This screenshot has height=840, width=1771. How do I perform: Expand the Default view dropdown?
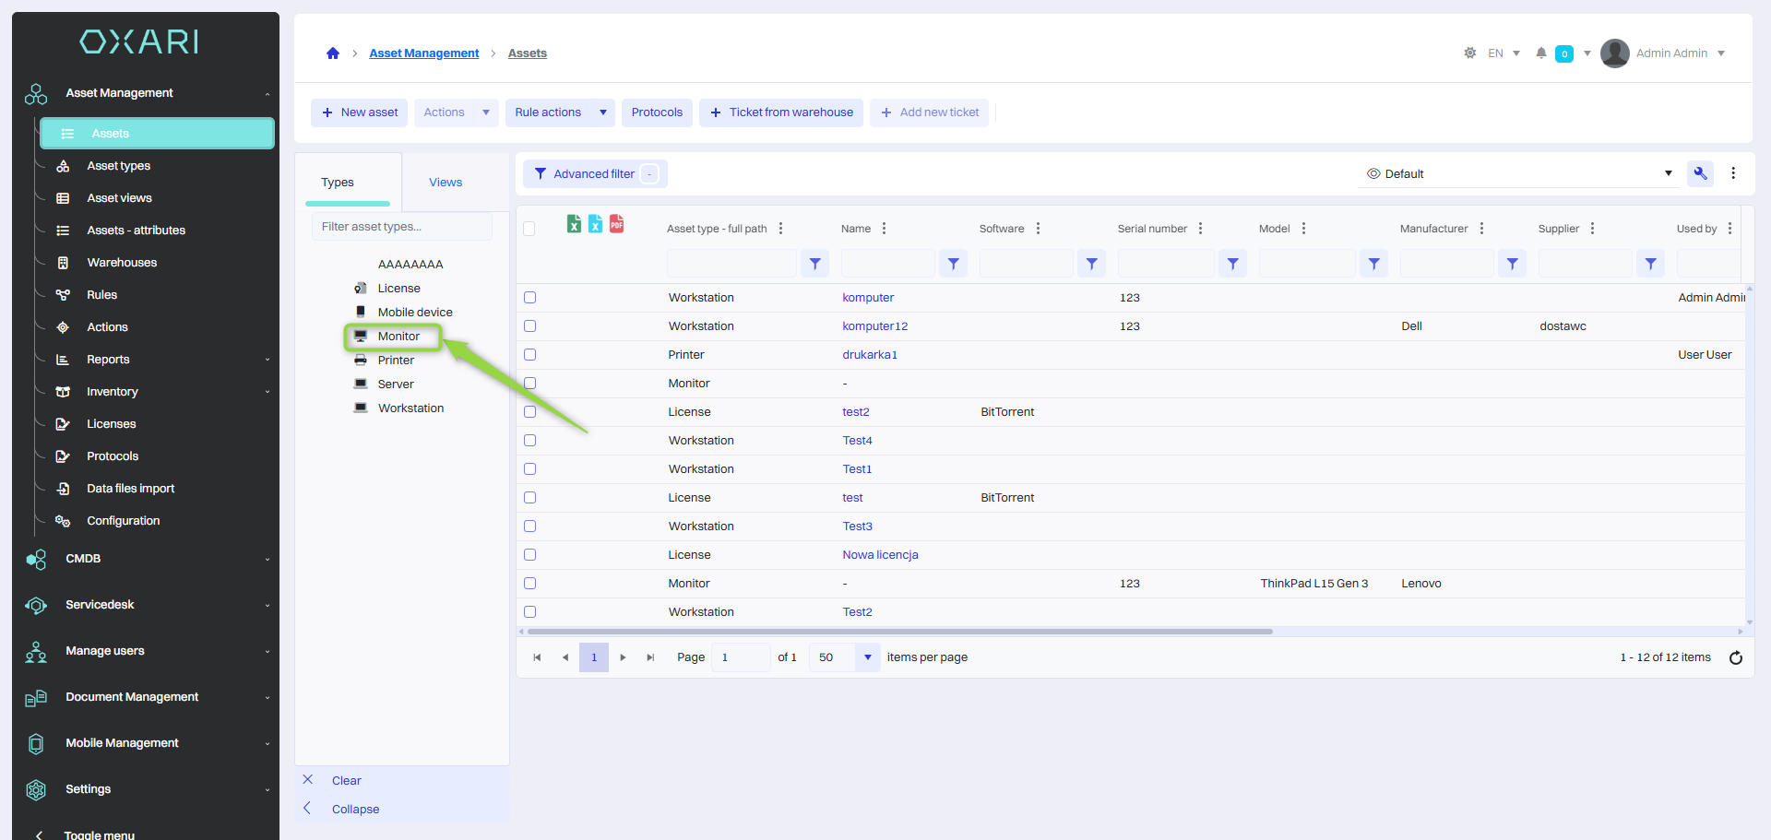point(1668,173)
